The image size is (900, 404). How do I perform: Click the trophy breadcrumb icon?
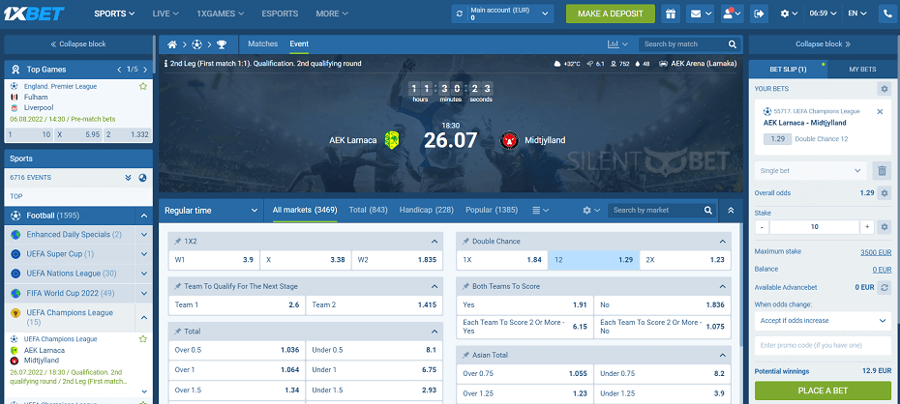pyautogui.click(x=222, y=44)
